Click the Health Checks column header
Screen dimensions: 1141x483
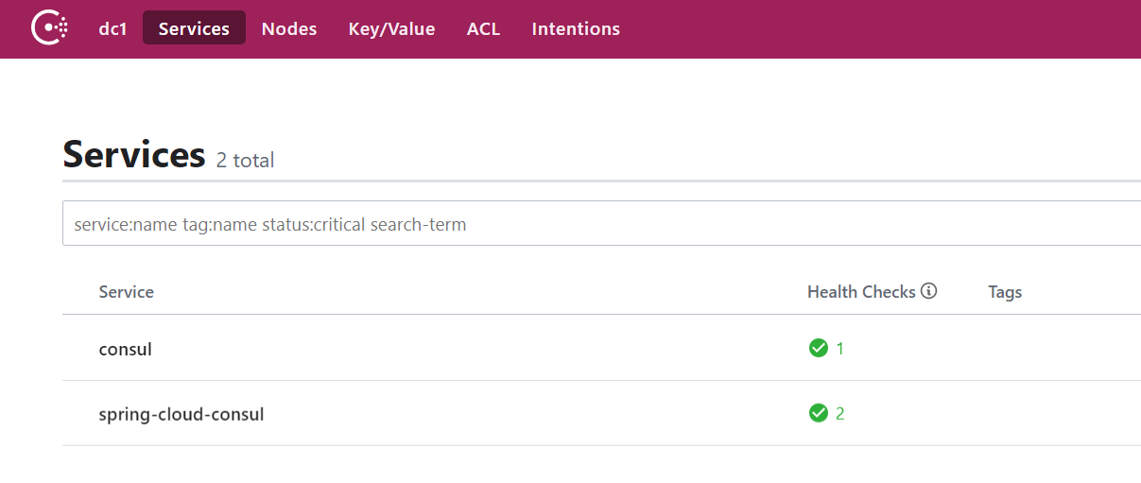pos(861,292)
